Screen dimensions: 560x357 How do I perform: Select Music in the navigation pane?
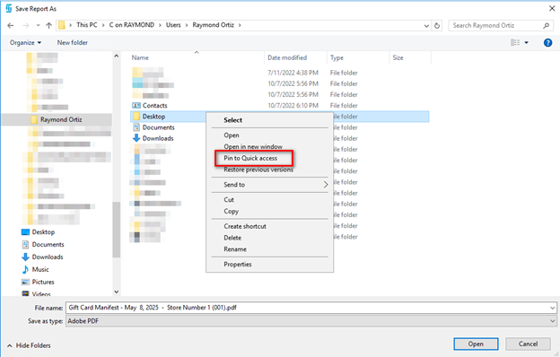click(40, 269)
